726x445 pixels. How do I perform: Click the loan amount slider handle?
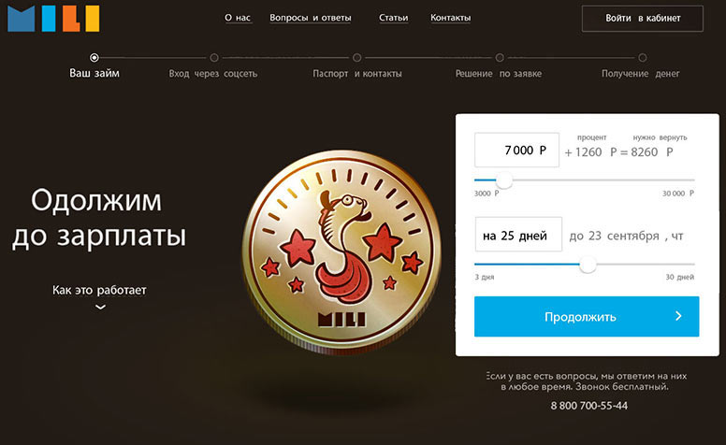pyautogui.click(x=504, y=179)
